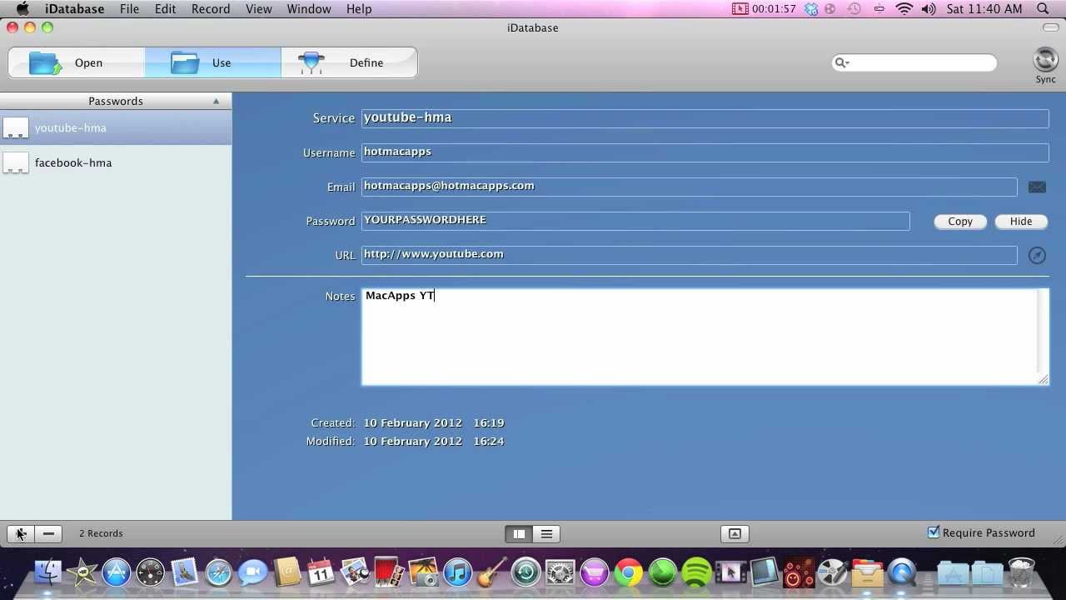Click the search magnifier icon
The image size is (1066, 600).
point(841,62)
